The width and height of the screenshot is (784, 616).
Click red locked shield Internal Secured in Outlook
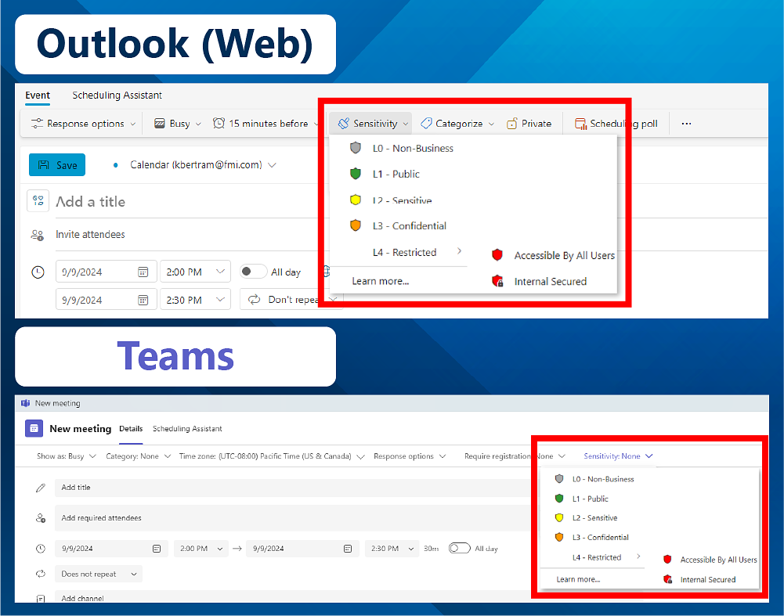click(x=497, y=281)
